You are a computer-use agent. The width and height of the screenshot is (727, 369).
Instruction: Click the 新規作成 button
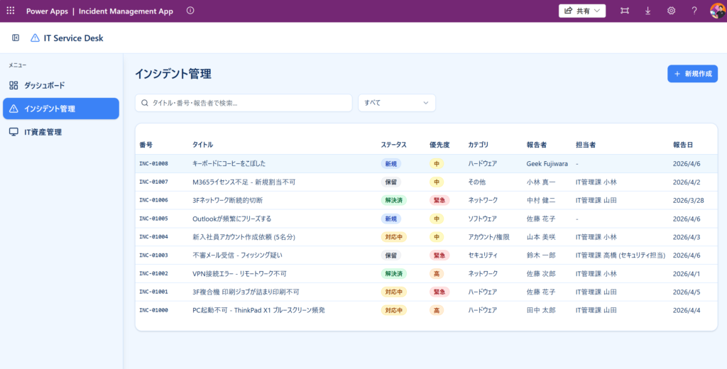pos(692,74)
